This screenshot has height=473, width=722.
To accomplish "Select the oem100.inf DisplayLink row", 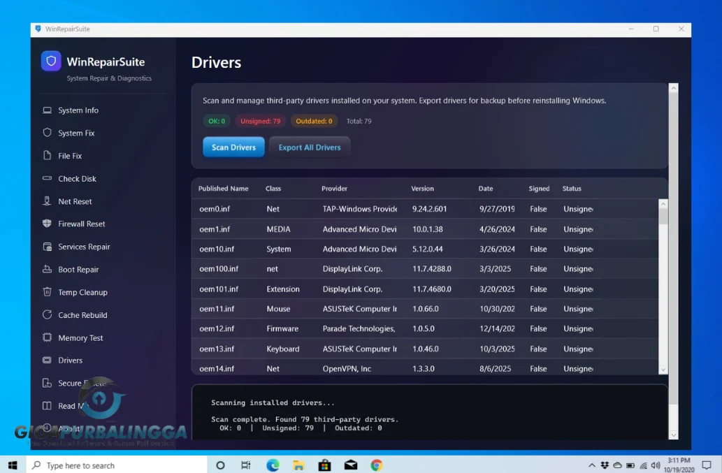I will pyautogui.click(x=424, y=269).
